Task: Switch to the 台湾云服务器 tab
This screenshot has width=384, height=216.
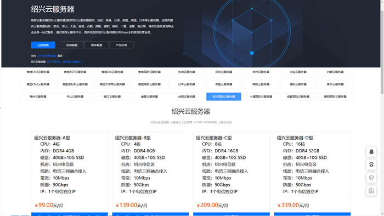Action: pos(187,72)
